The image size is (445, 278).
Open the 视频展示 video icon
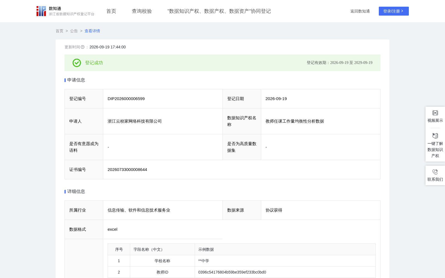[435, 113]
